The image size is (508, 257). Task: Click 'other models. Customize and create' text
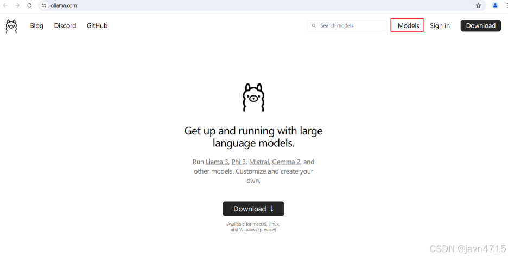click(x=253, y=171)
